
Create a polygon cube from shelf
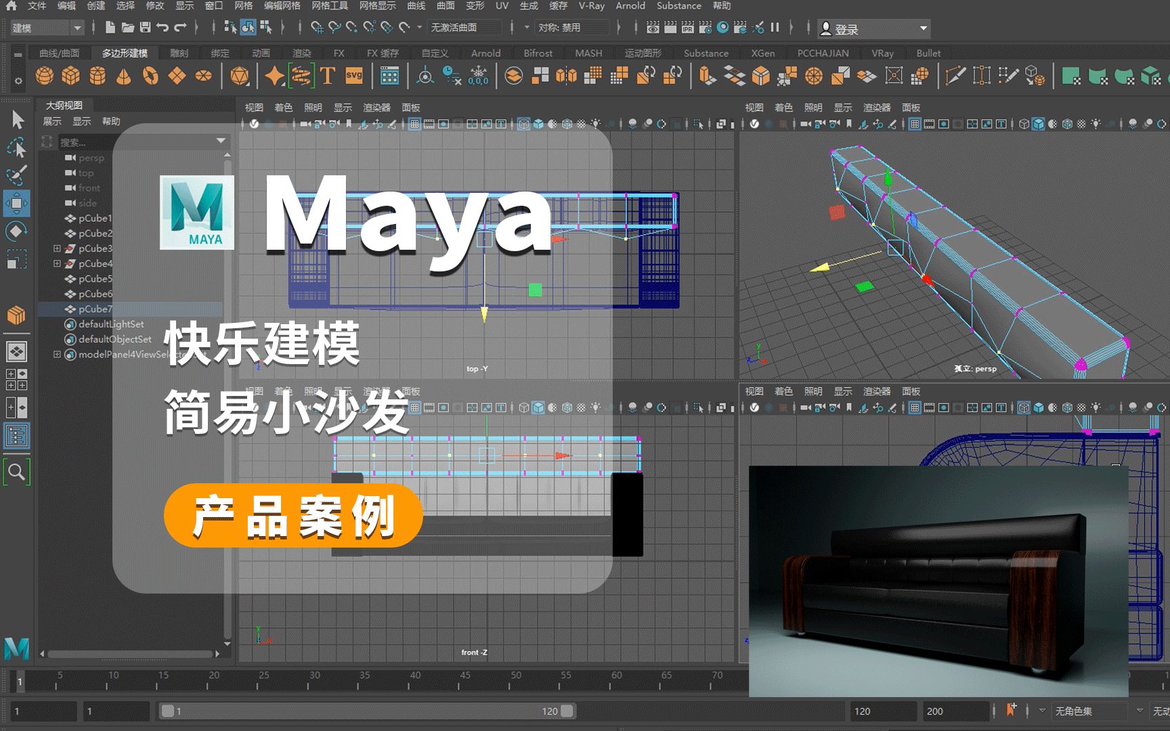point(71,76)
